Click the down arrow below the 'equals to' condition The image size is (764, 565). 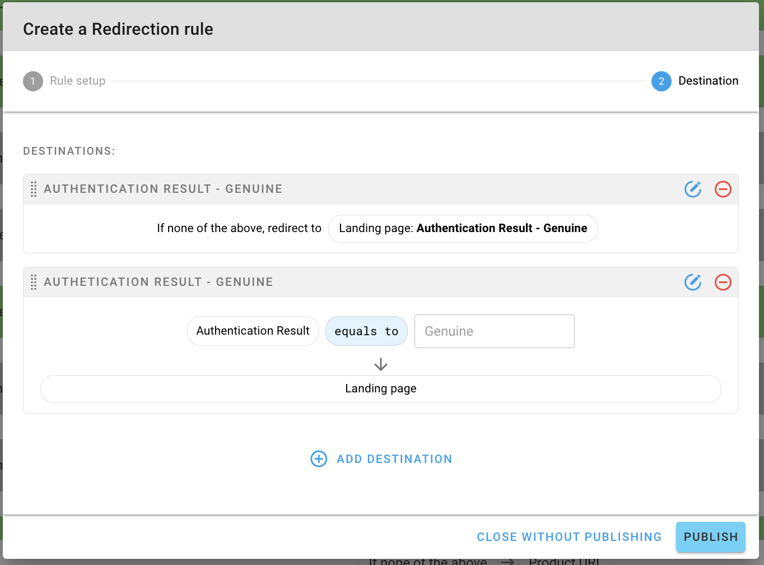[381, 365]
